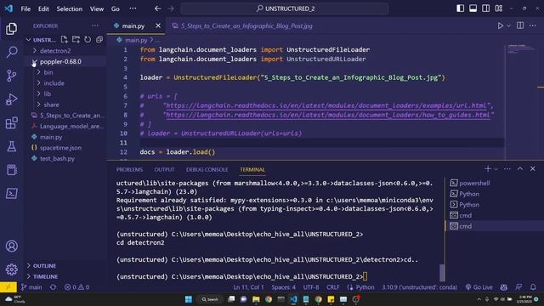Open the Search view in activity bar
The height and width of the screenshot is (306, 544).
pyautogui.click(x=11, y=52)
